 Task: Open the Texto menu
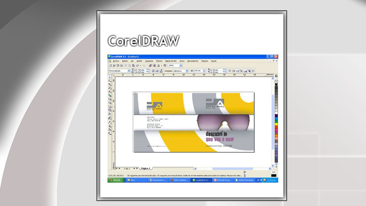(x=182, y=61)
